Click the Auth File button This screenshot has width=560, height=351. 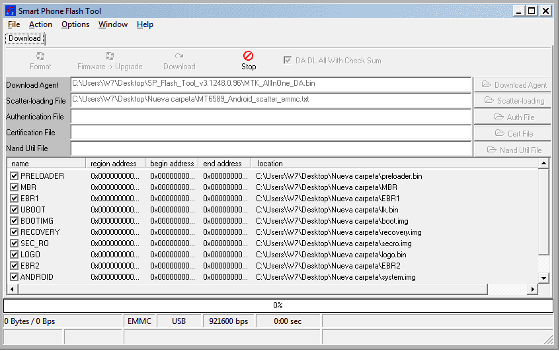tap(512, 117)
